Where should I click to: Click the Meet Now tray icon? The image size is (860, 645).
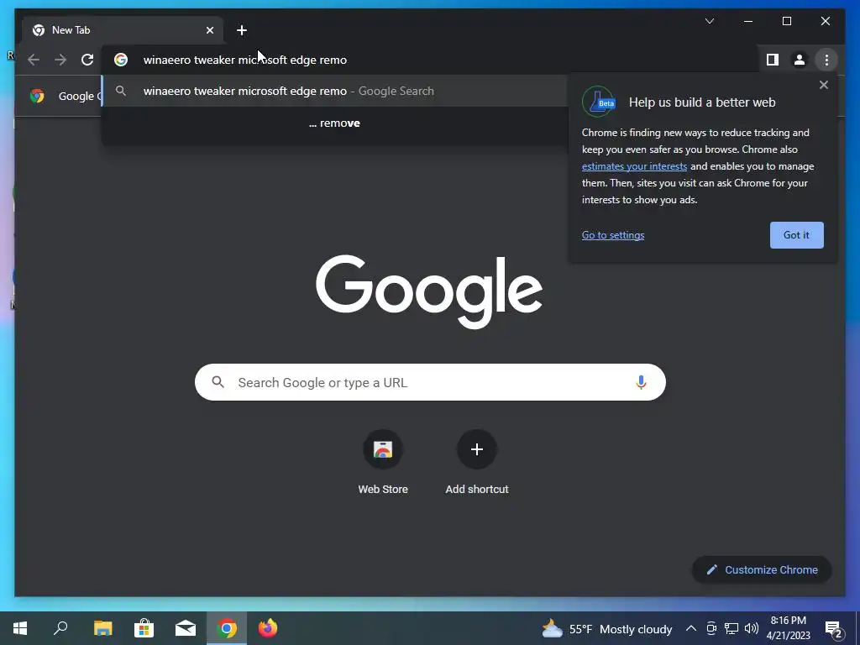[711, 628]
